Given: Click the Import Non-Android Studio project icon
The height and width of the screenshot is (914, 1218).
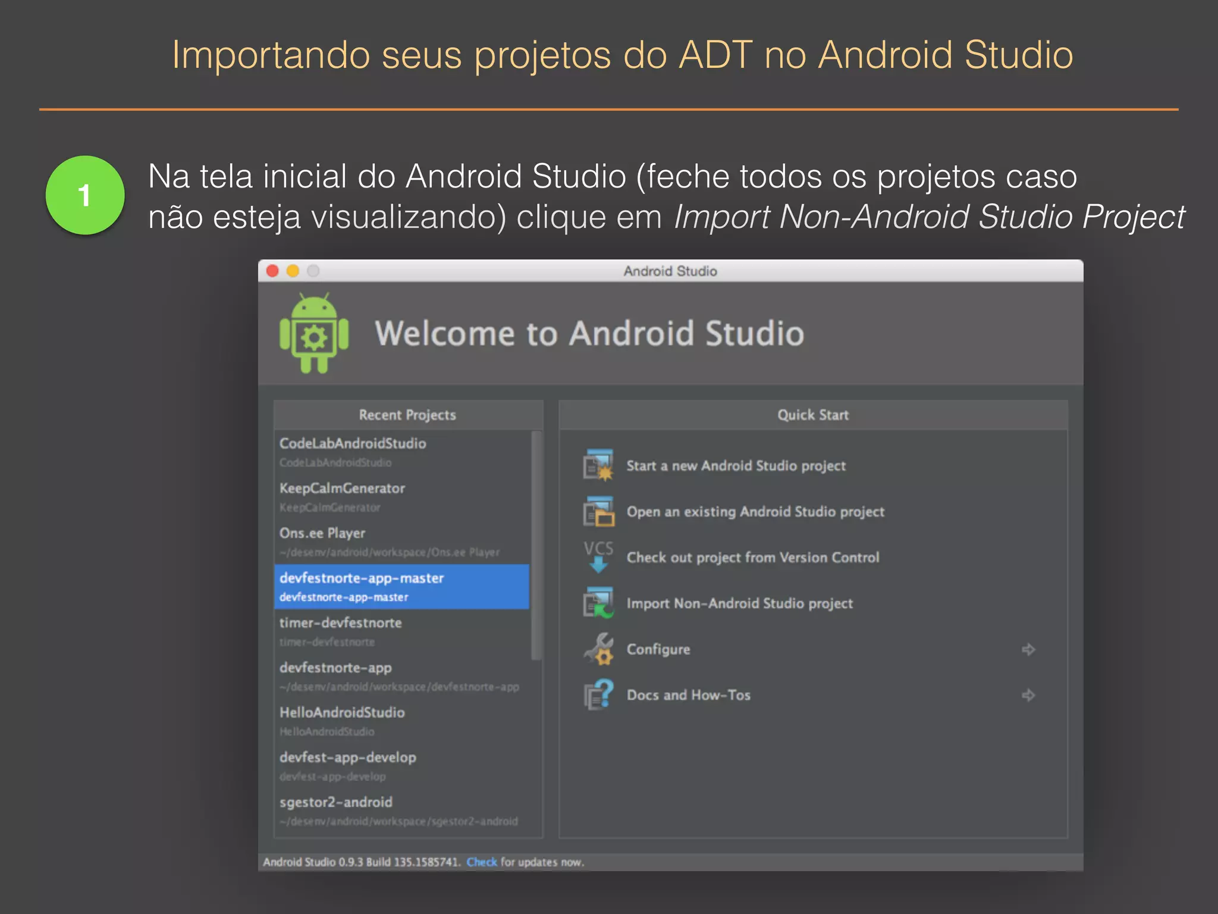Looking at the screenshot, I should 598,603.
